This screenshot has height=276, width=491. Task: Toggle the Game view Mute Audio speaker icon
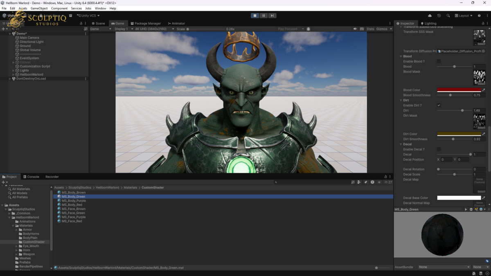(355, 29)
